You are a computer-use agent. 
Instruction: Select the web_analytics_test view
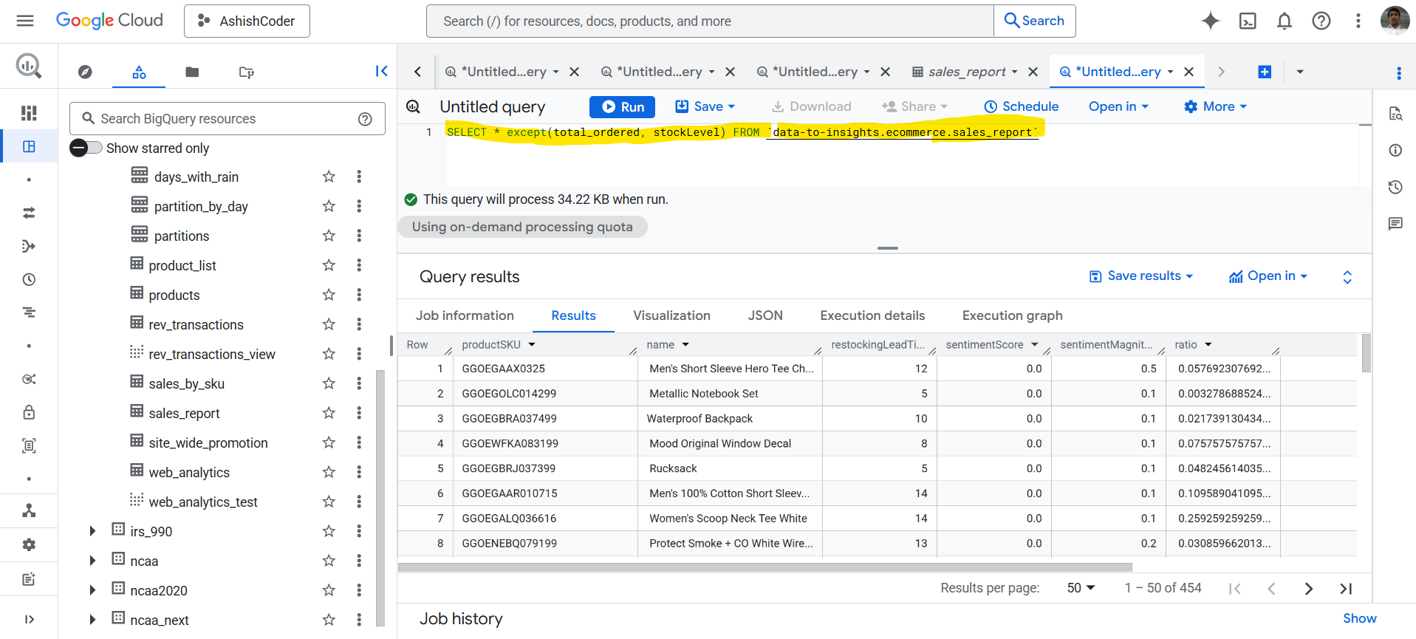pos(203,502)
